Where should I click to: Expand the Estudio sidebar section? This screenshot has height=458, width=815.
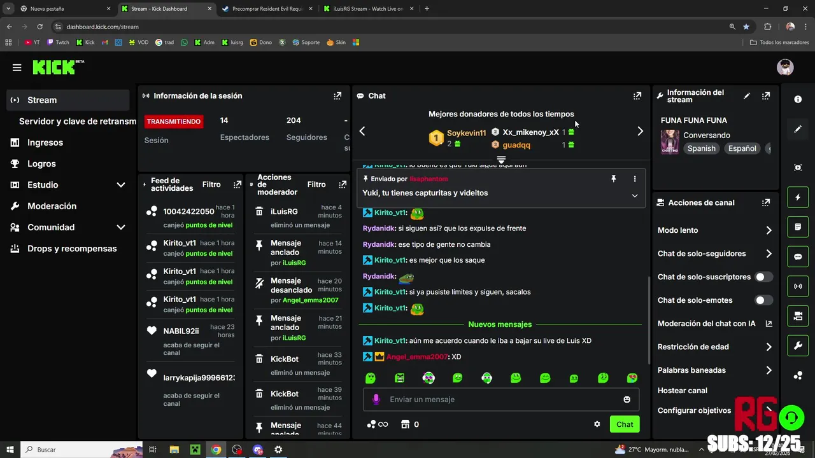pyautogui.click(x=121, y=185)
